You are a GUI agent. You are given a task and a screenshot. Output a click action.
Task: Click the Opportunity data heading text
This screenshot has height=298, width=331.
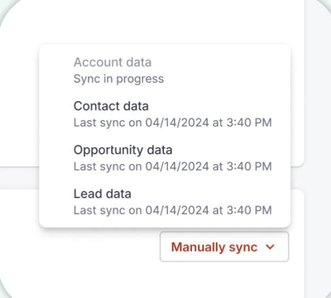click(x=123, y=150)
